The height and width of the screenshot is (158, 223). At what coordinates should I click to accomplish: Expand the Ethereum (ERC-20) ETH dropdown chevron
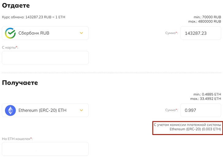pyautogui.click(x=81, y=110)
